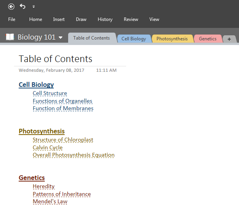Follow the Mendel's Law link
Image resolution: width=239 pixels, height=211 pixels.
click(50, 201)
